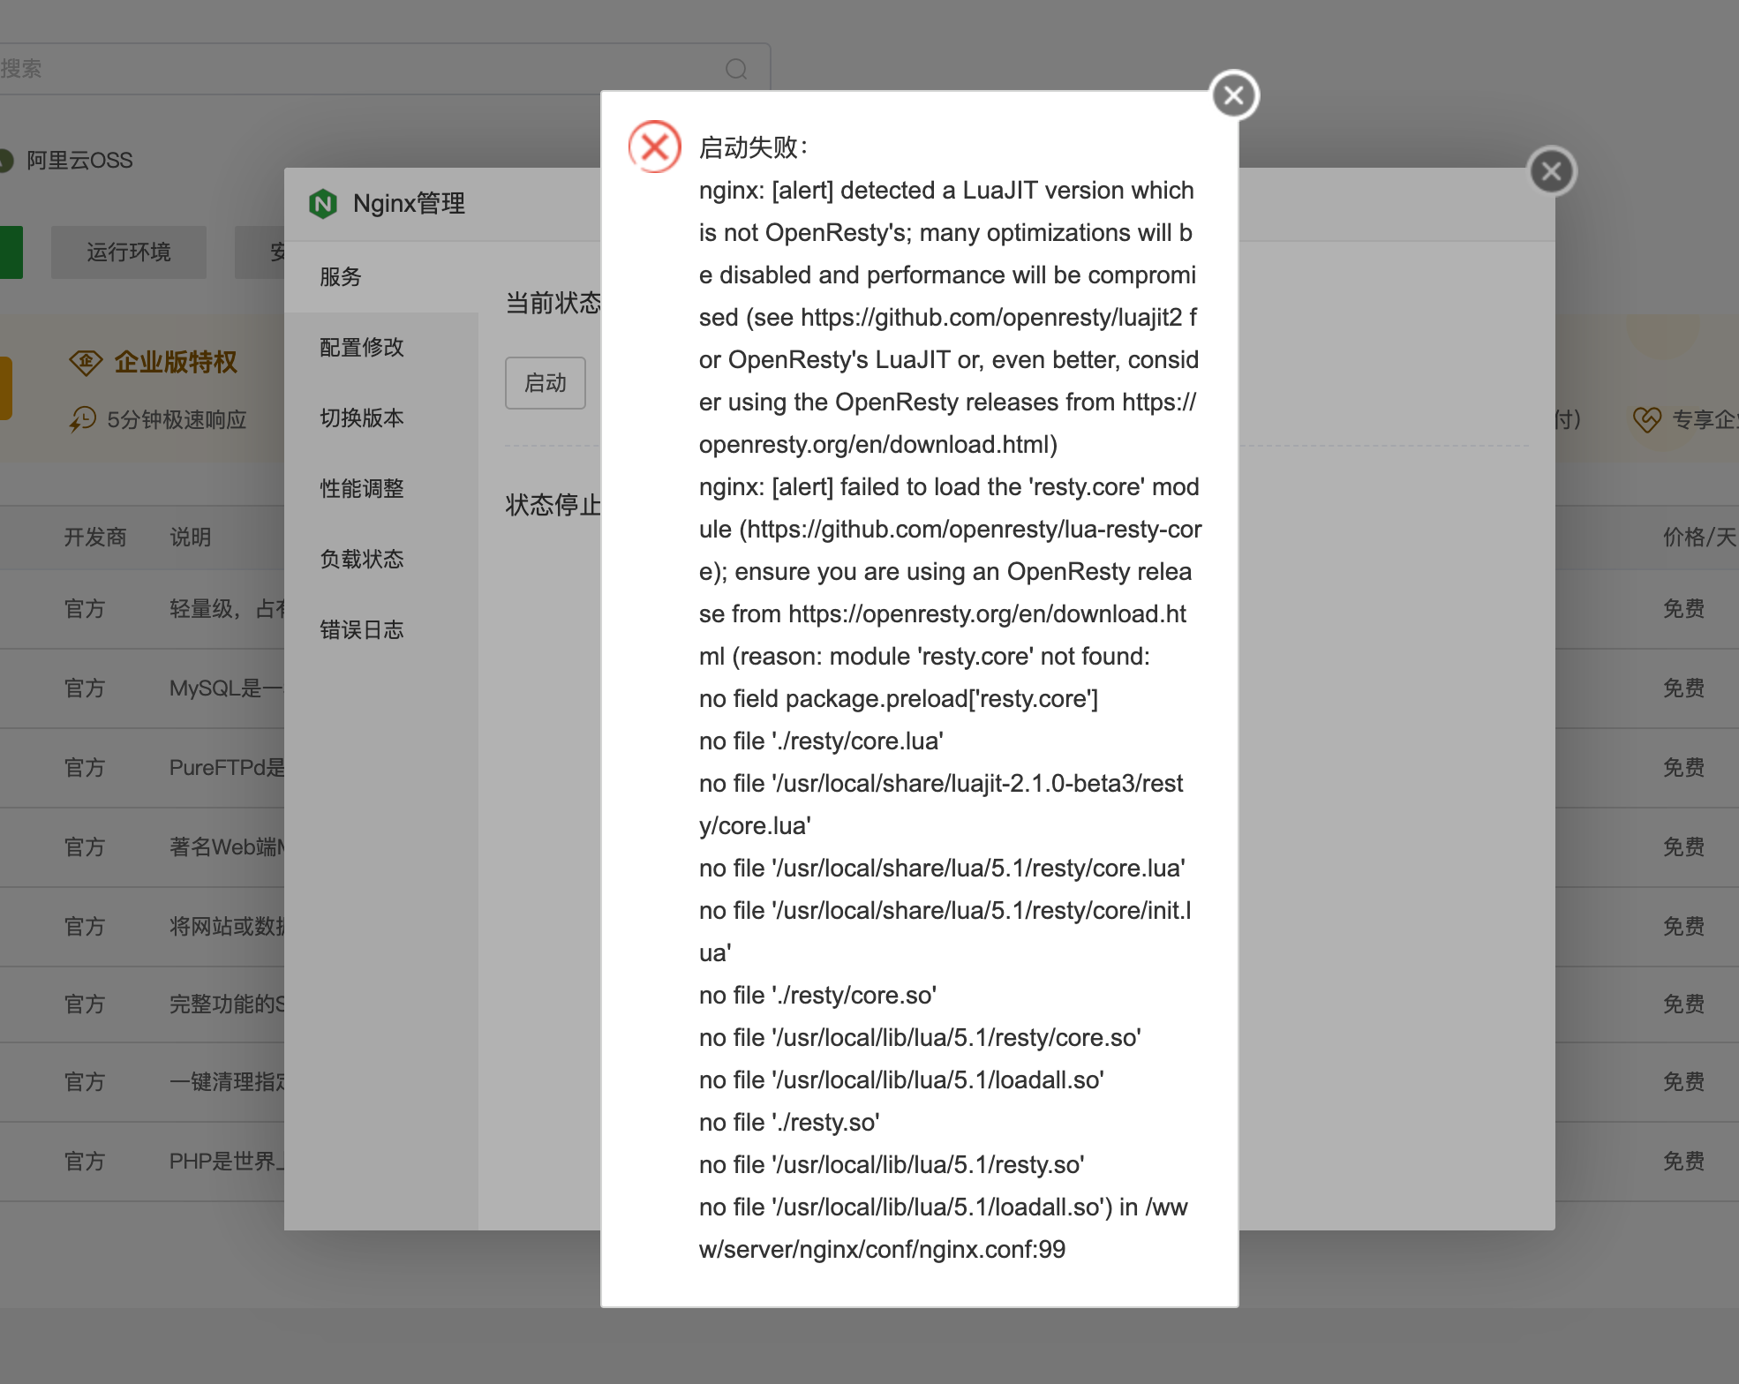Screen dimensions: 1739x1384
Task: Click the PureFTPd是 description text
Action: point(227,768)
